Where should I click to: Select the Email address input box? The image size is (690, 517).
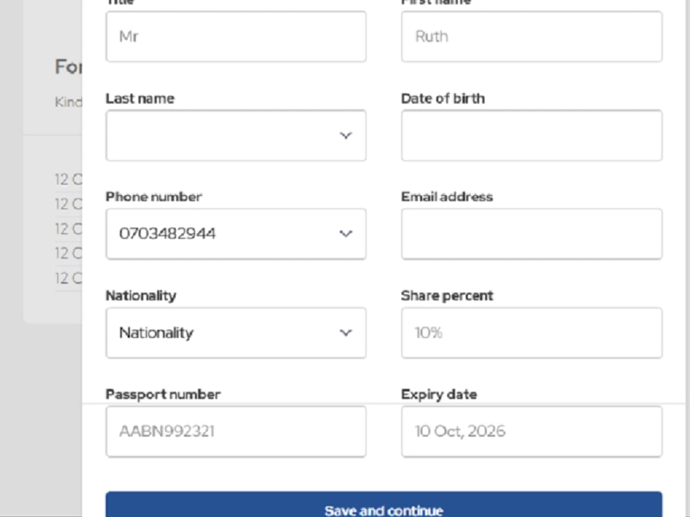click(x=531, y=234)
